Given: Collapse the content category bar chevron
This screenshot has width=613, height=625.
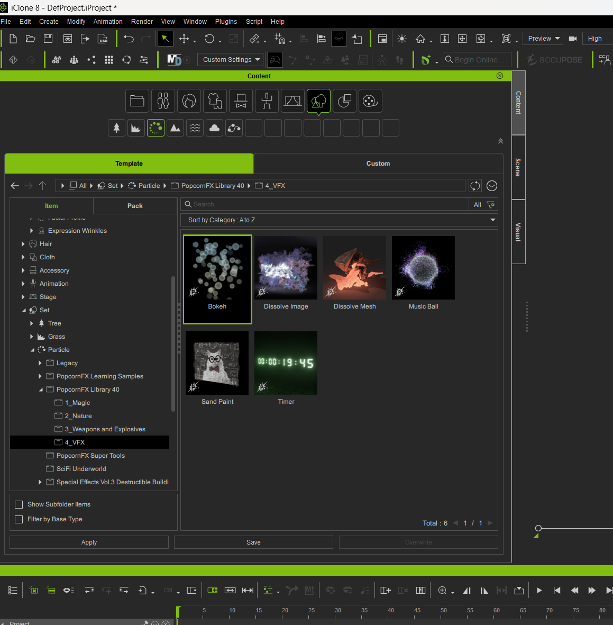Looking at the screenshot, I should coord(500,141).
